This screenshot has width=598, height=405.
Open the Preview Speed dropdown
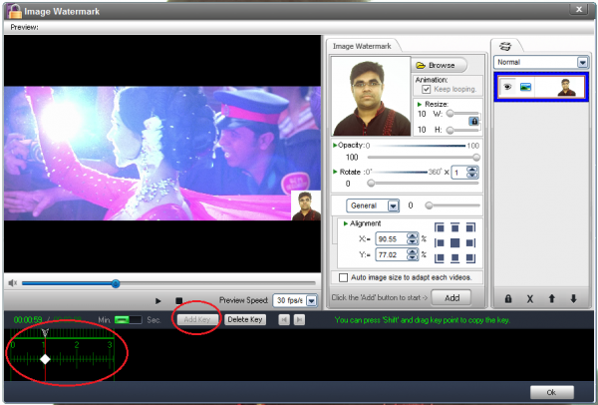[x=312, y=301]
